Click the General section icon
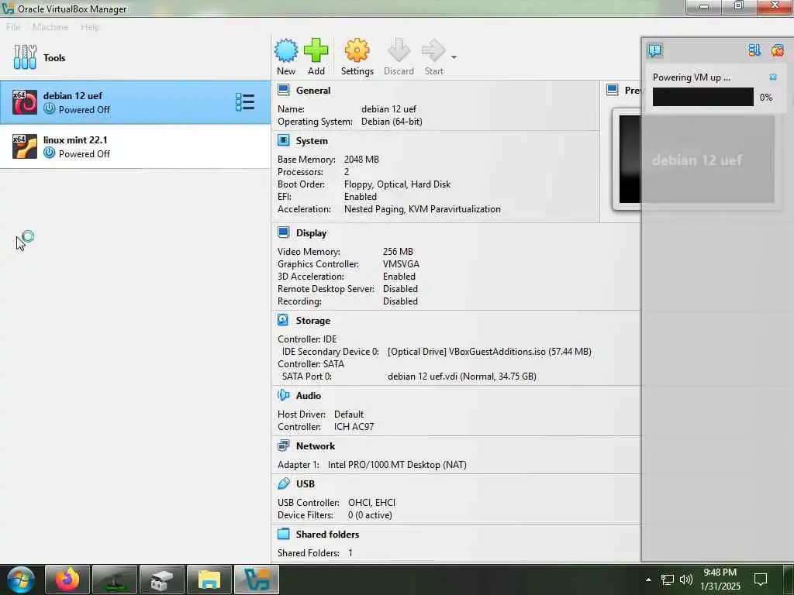Screen dimensions: 794x595 coord(284,90)
